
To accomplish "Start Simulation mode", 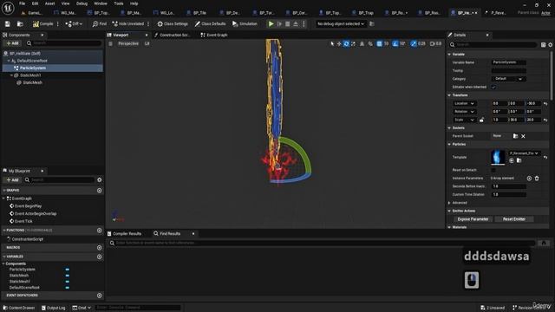I will tap(245, 23).
